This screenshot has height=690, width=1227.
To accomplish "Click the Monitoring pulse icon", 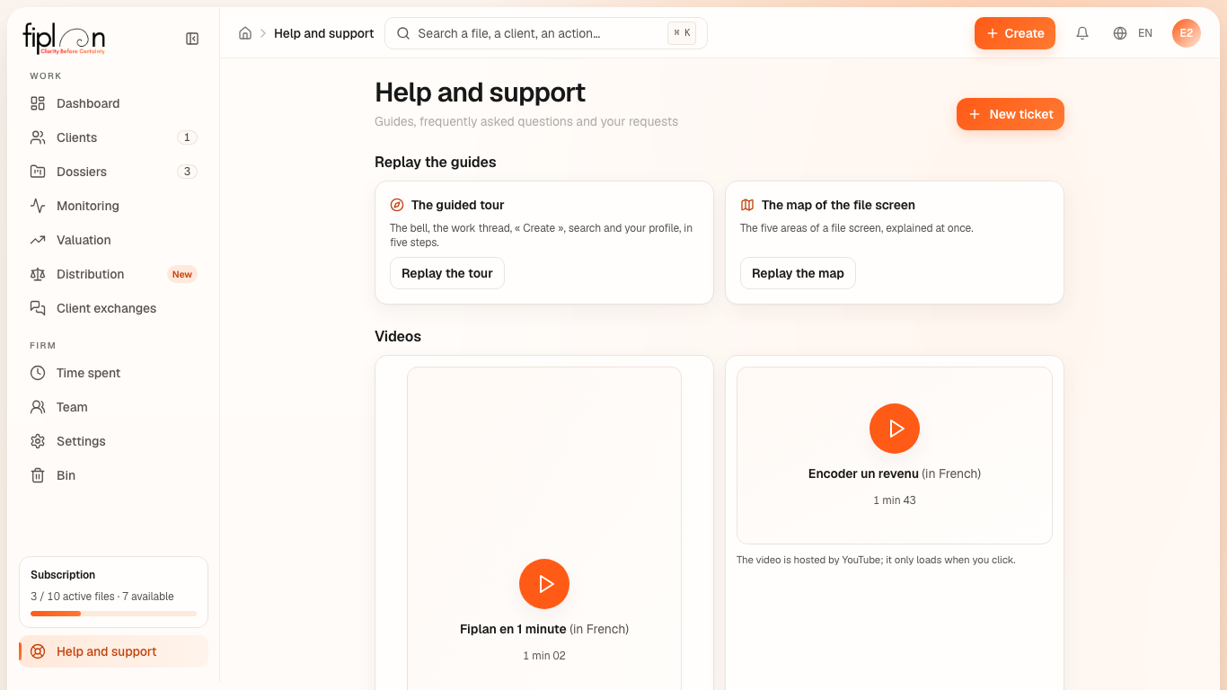I will (38, 206).
